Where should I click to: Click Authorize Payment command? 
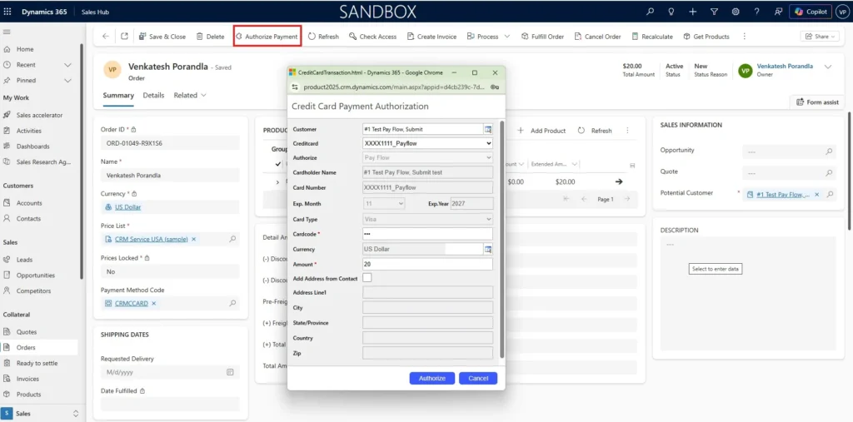coord(267,37)
